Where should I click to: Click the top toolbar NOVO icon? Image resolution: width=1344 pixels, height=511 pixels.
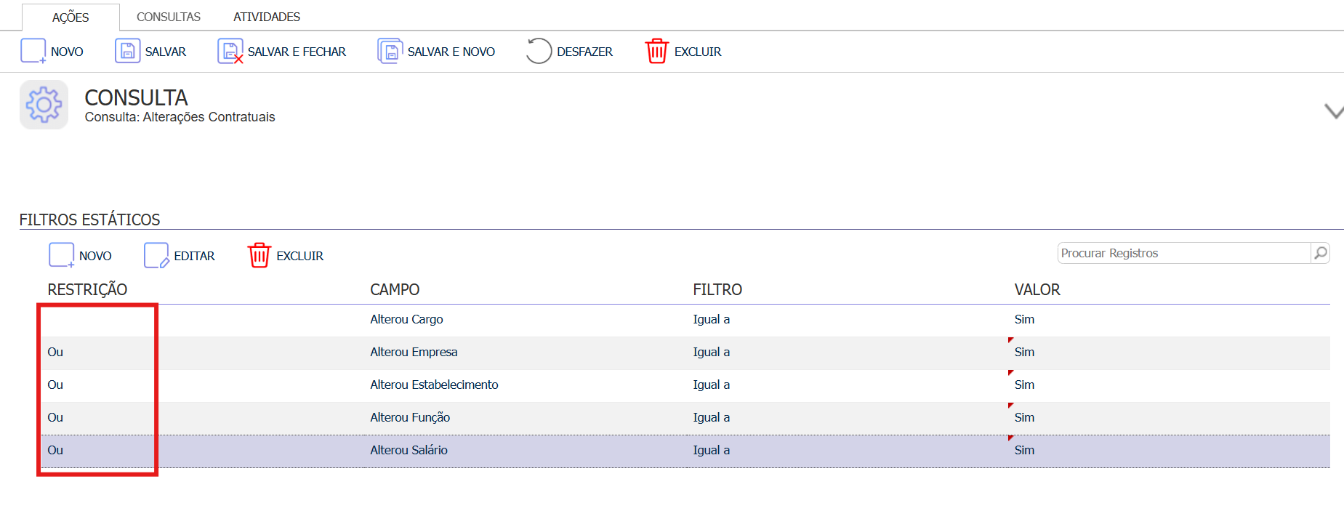coord(33,52)
